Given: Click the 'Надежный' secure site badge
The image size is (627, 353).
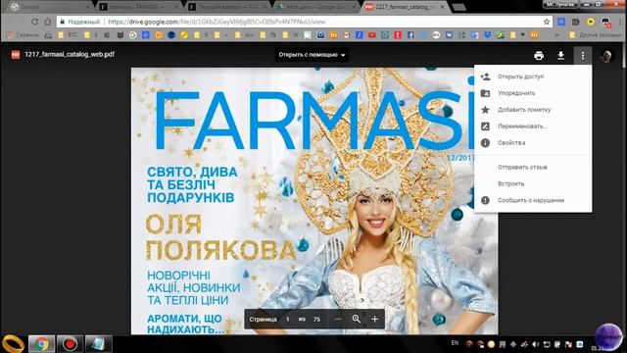Looking at the screenshot, I should (x=79, y=22).
